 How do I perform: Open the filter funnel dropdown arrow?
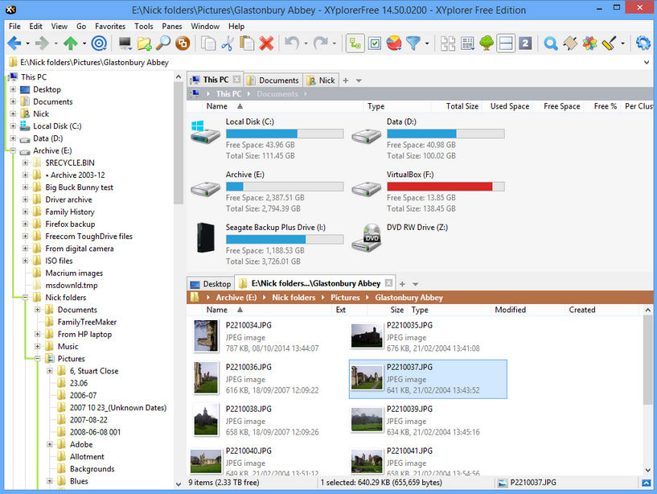pyautogui.click(x=425, y=43)
